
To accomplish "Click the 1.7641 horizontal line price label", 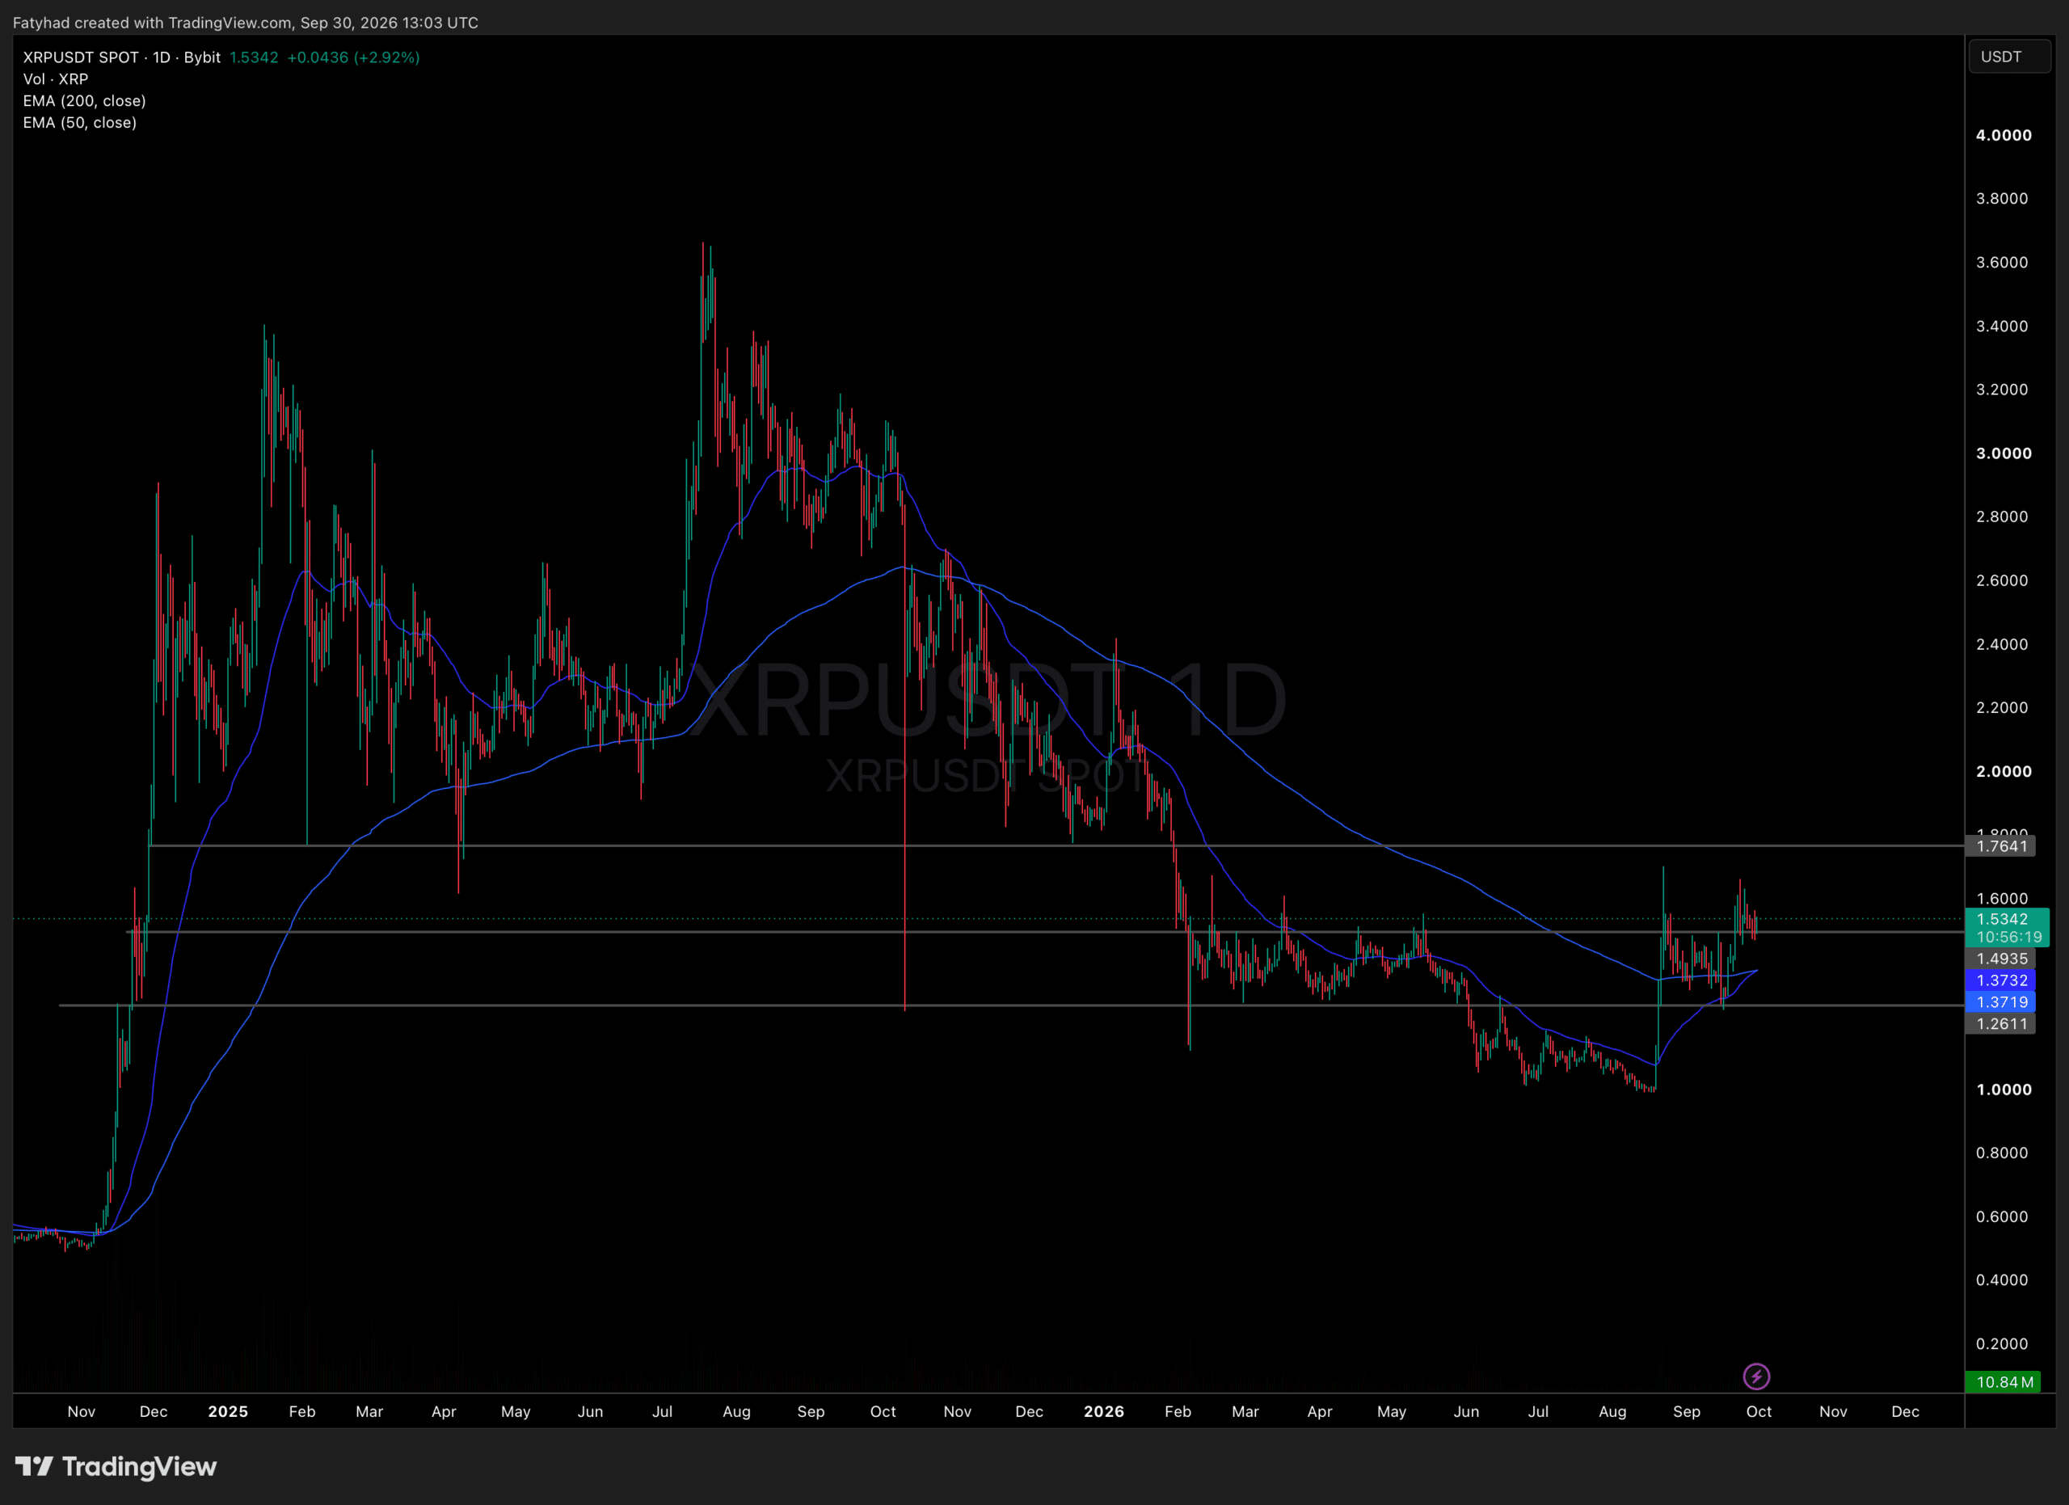I will coord(2001,846).
